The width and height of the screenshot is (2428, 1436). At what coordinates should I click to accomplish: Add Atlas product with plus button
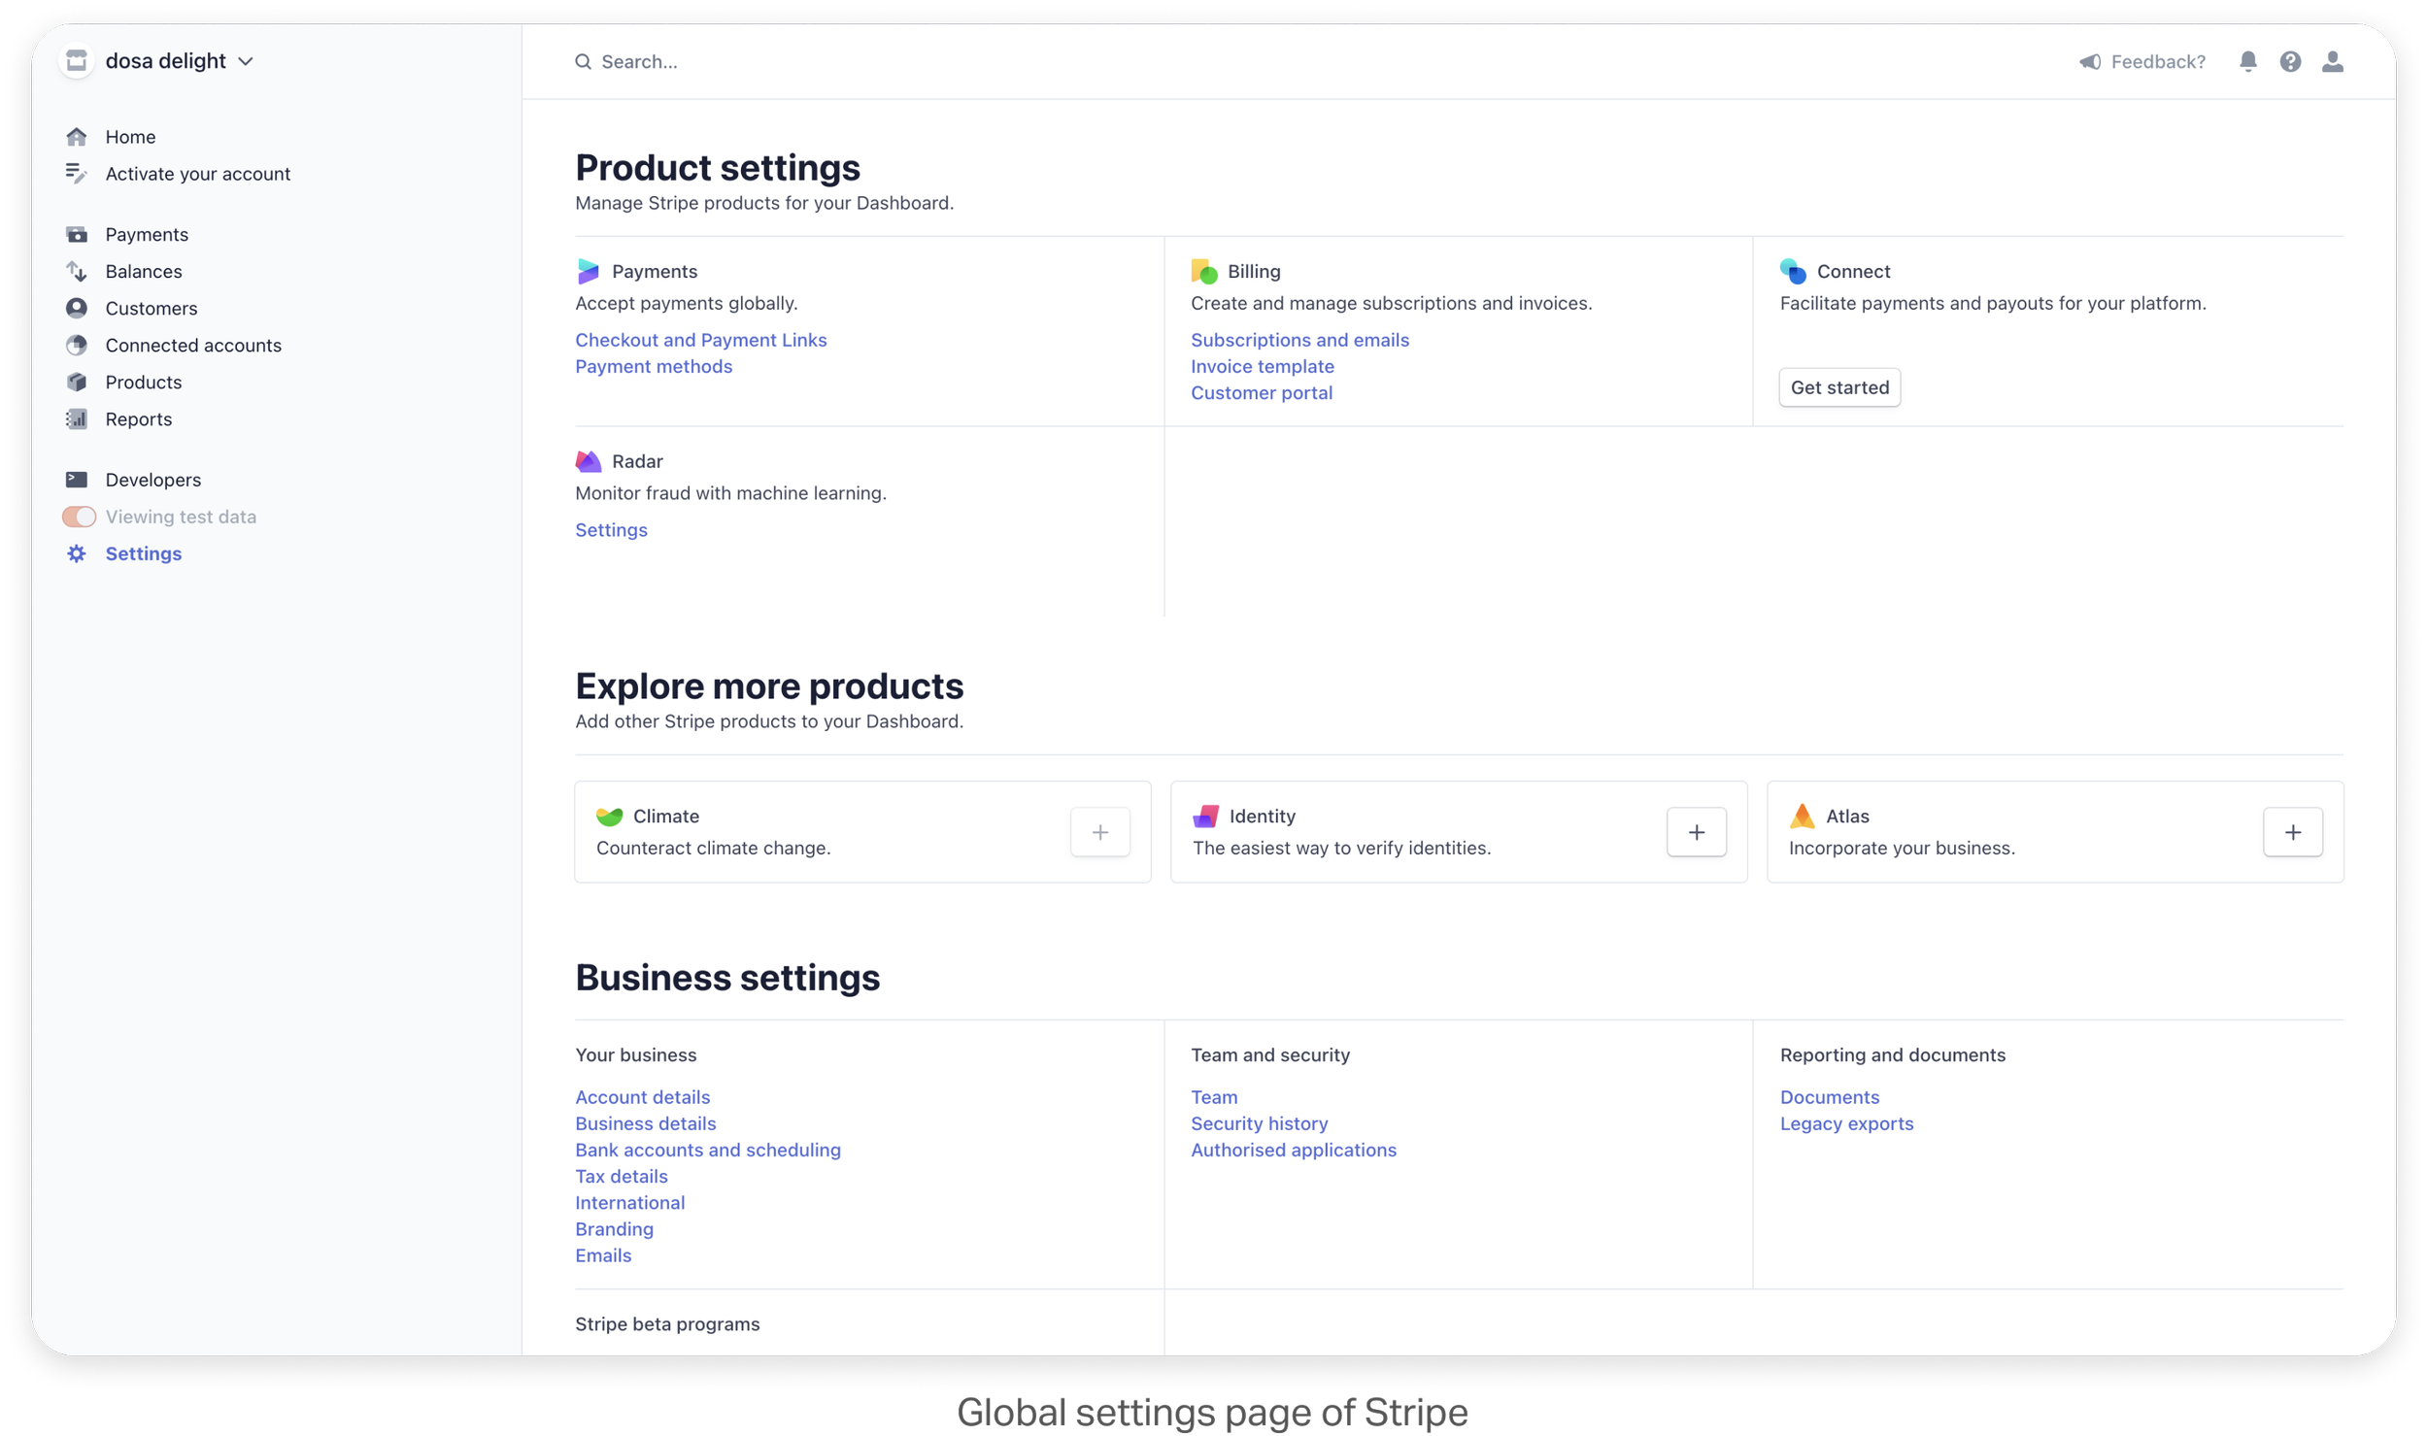click(2292, 832)
